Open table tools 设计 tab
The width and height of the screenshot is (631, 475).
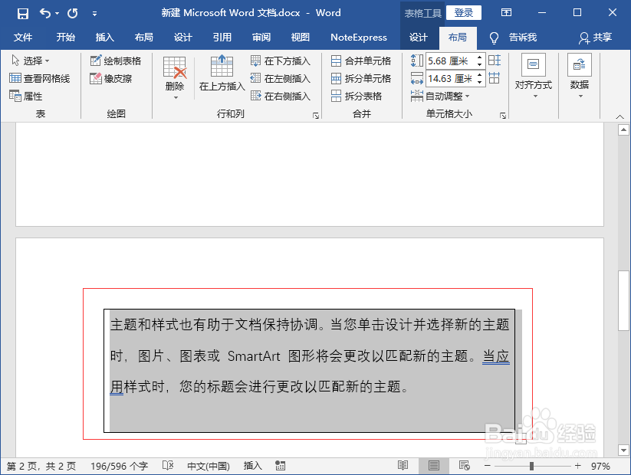coord(418,38)
